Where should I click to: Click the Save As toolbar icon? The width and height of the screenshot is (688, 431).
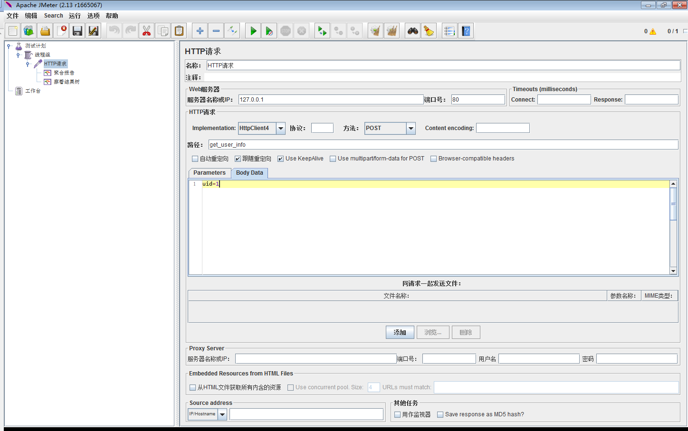pyautogui.click(x=94, y=31)
